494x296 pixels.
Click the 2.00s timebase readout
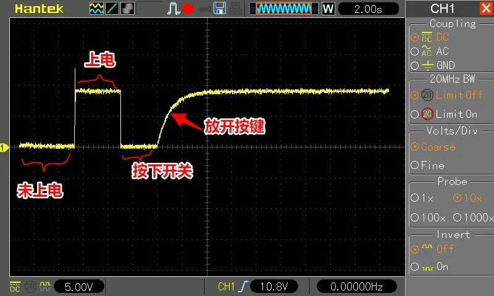point(367,9)
